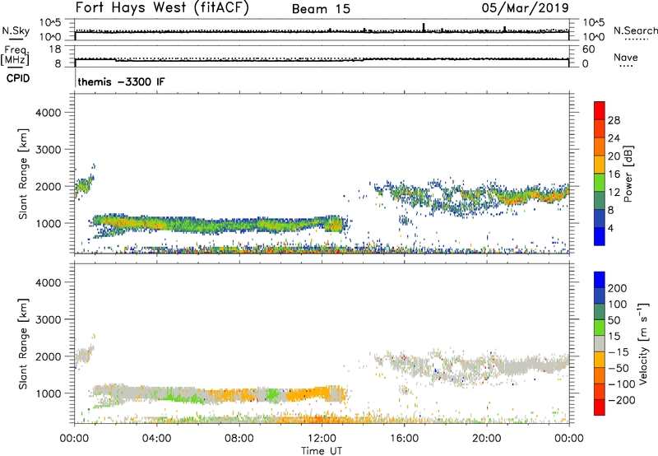Select the '60' Nave axis tick

point(588,49)
